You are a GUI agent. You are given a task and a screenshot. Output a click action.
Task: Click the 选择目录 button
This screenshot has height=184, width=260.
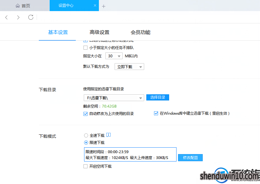158,97
